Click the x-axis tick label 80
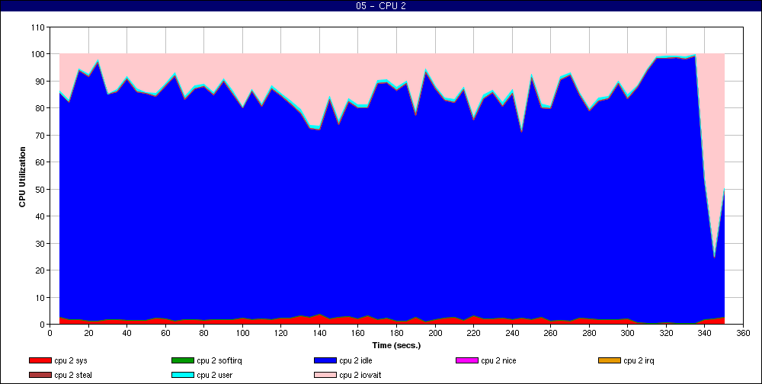Image resolution: width=762 pixels, height=384 pixels. pyautogui.click(x=204, y=333)
